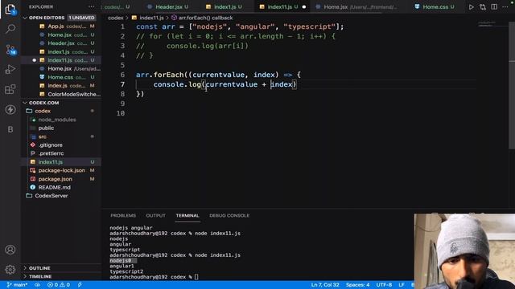Click the main branch status item

(x=17, y=285)
